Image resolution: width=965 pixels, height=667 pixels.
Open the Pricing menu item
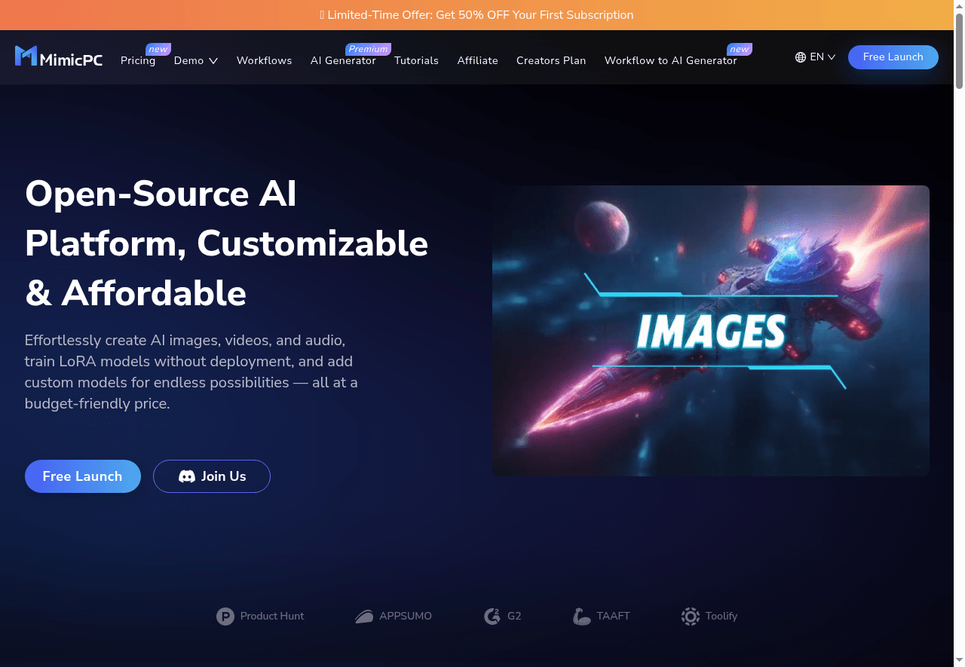138,60
